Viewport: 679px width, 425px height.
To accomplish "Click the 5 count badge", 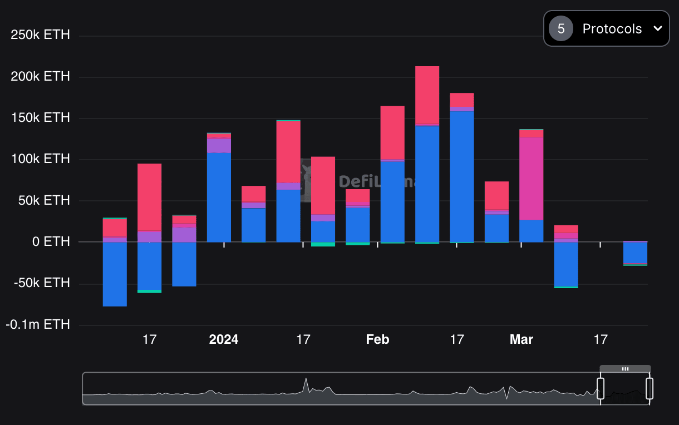I will point(561,29).
